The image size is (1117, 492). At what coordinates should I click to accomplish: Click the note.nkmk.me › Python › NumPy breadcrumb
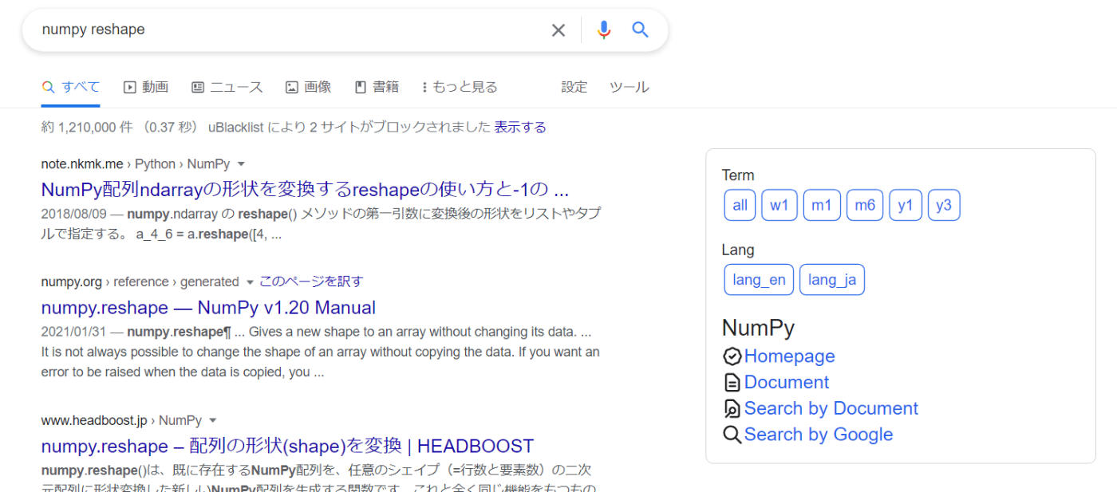[x=136, y=164]
